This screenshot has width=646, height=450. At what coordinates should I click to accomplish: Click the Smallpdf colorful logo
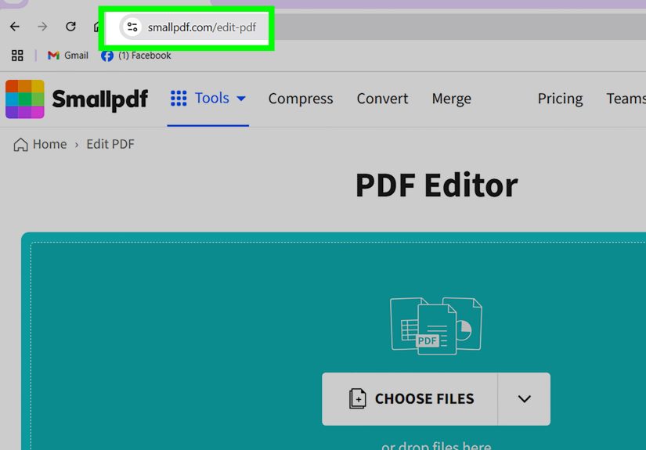(x=25, y=99)
